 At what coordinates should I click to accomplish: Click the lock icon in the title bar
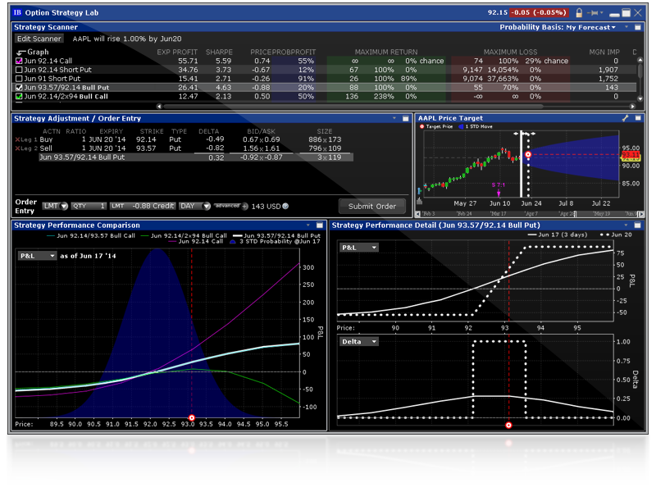click(x=579, y=13)
